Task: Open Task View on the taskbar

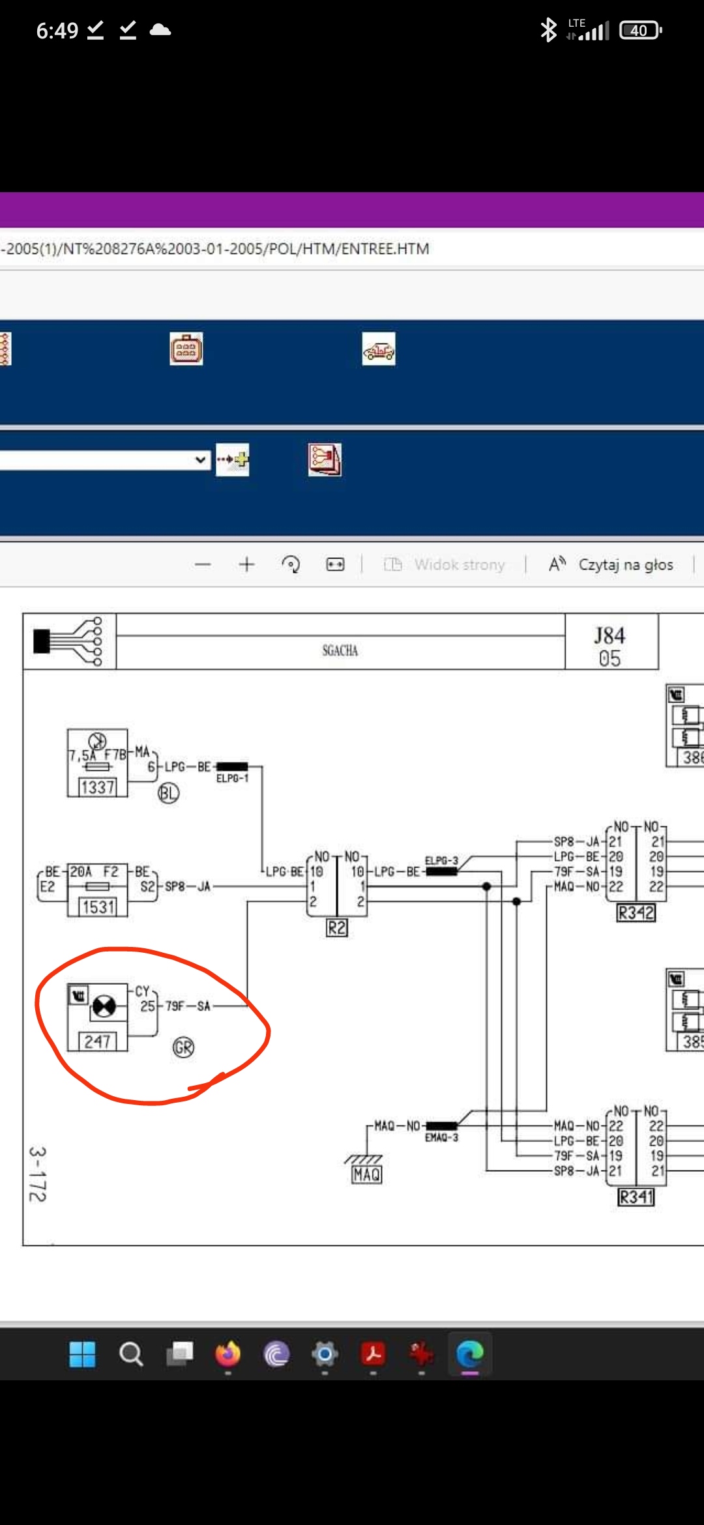Action: coord(180,1354)
